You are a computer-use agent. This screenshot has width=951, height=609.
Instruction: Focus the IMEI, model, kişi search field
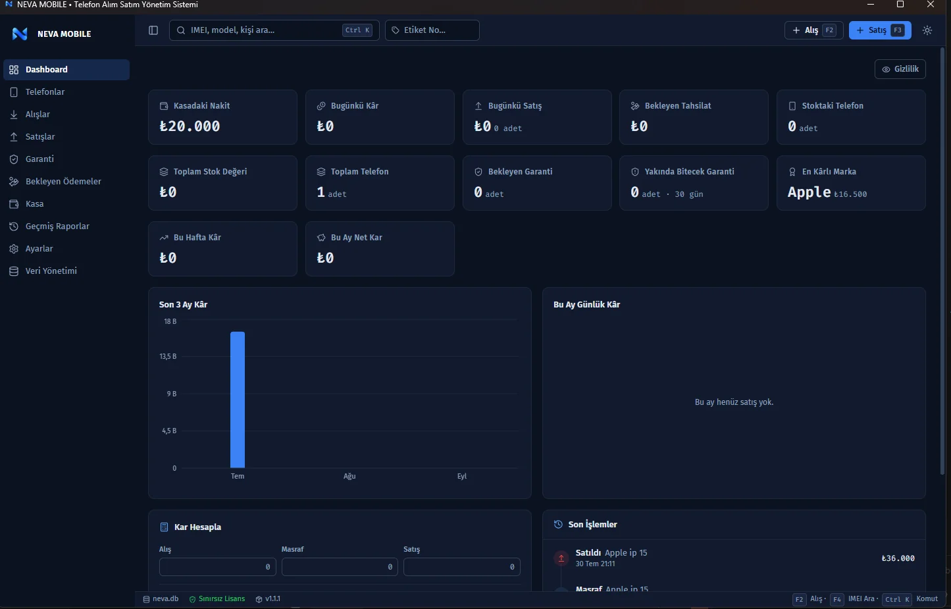(x=274, y=30)
